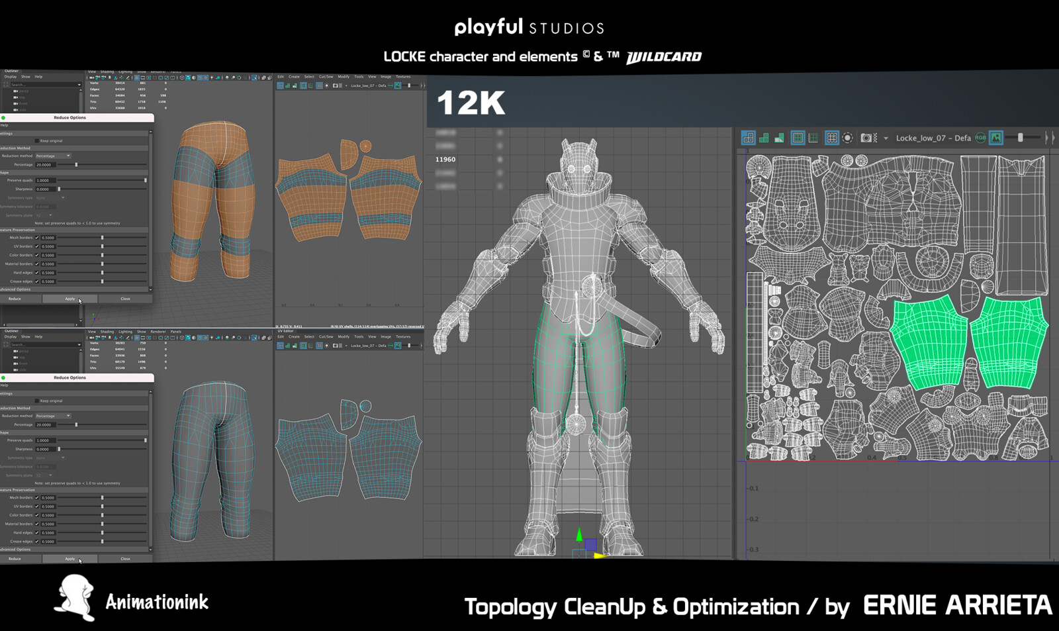This screenshot has width=1059, height=631.
Task: Expand Advanced Options in upper Reduce Options
Action: 74,289
